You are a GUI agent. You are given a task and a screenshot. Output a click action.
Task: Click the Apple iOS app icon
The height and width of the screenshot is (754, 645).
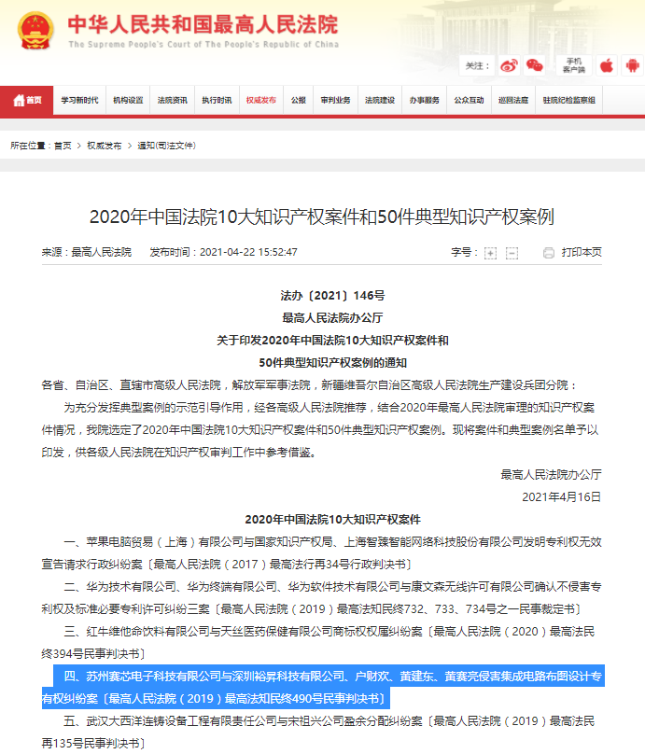[x=607, y=65]
